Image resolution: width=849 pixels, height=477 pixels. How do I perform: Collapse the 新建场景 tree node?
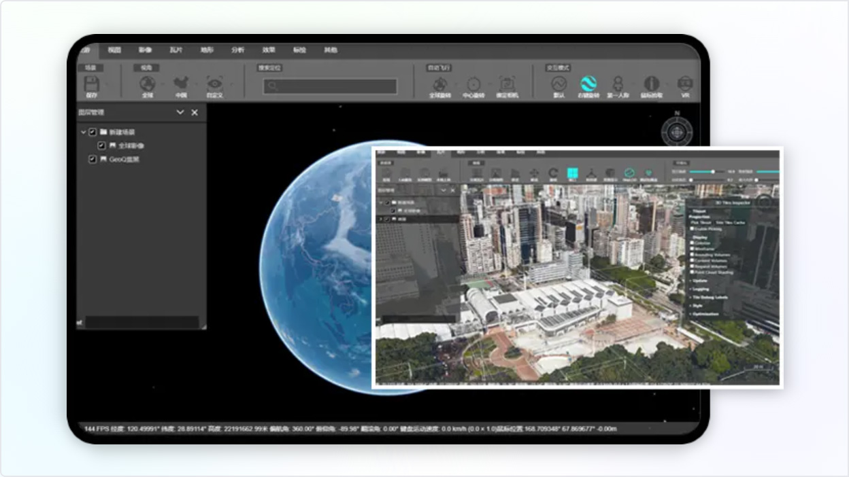(x=84, y=132)
